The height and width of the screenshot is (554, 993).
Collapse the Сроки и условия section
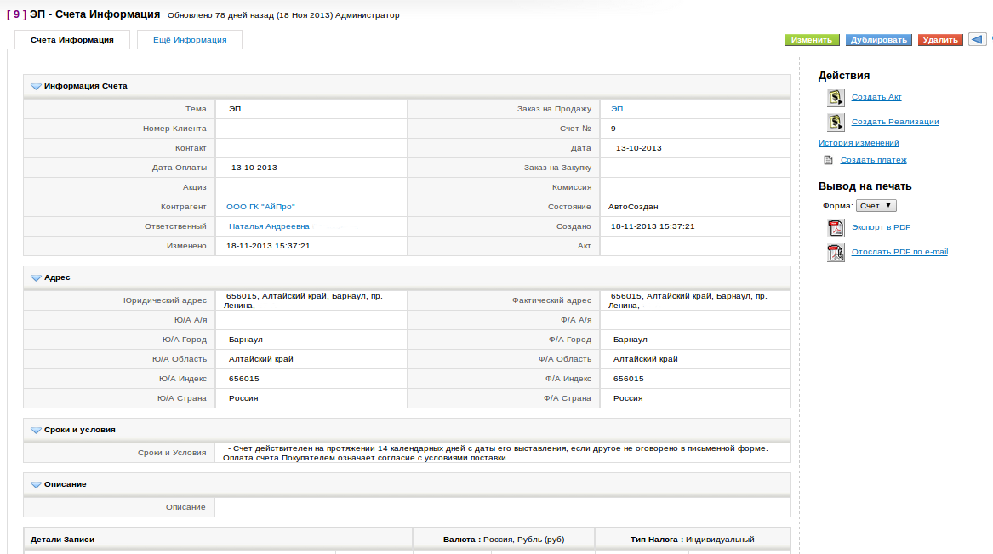pyautogui.click(x=36, y=430)
